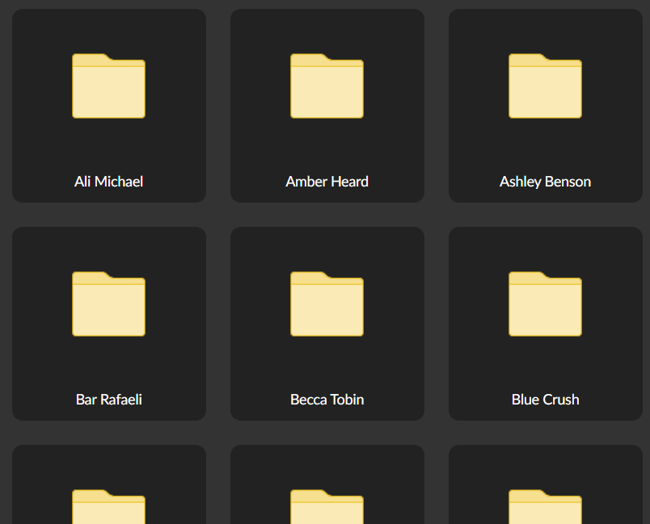Select the 'Becca Tobin' folder name
The width and height of the screenshot is (650, 524).
pos(327,400)
